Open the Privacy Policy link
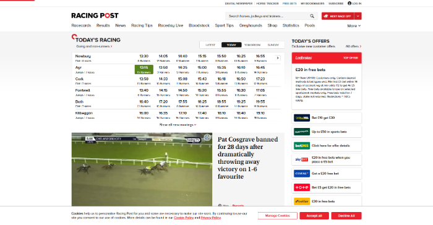Screen dimensions: 433x225 (x=211, y=218)
